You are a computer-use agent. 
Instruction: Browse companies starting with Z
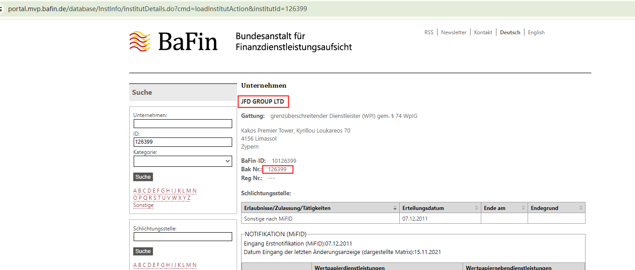(188, 198)
